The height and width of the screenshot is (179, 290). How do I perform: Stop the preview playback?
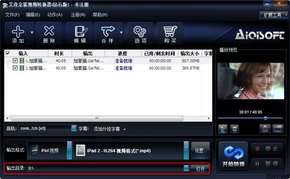pyautogui.click(x=234, y=128)
